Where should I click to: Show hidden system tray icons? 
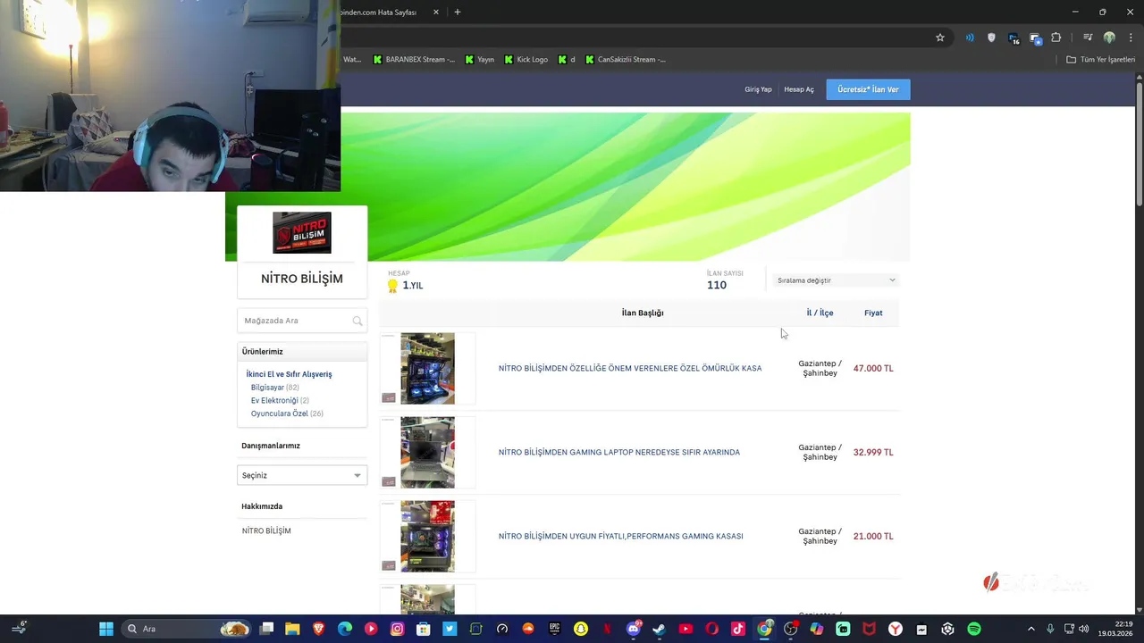(1030, 629)
